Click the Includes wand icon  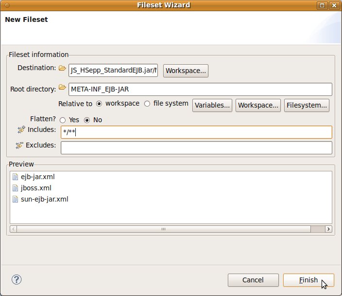(21, 129)
